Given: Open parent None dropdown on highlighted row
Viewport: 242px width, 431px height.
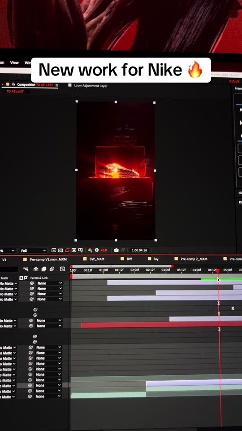Looking at the screenshot, I should (48, 385).
